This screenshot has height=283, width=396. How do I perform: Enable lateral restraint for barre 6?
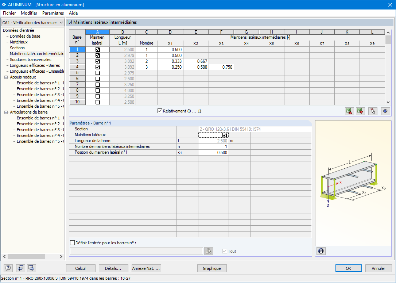tap(97, 79)
